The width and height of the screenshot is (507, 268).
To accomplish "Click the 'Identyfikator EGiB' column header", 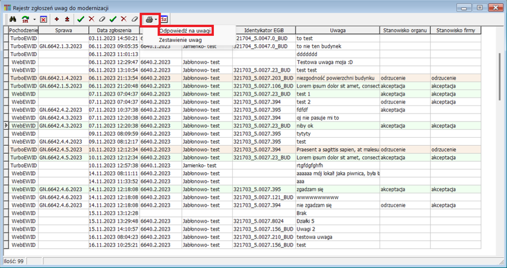I will coord(263,30).
